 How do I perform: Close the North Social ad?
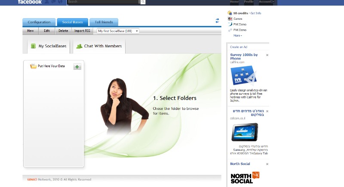(267, 164)
